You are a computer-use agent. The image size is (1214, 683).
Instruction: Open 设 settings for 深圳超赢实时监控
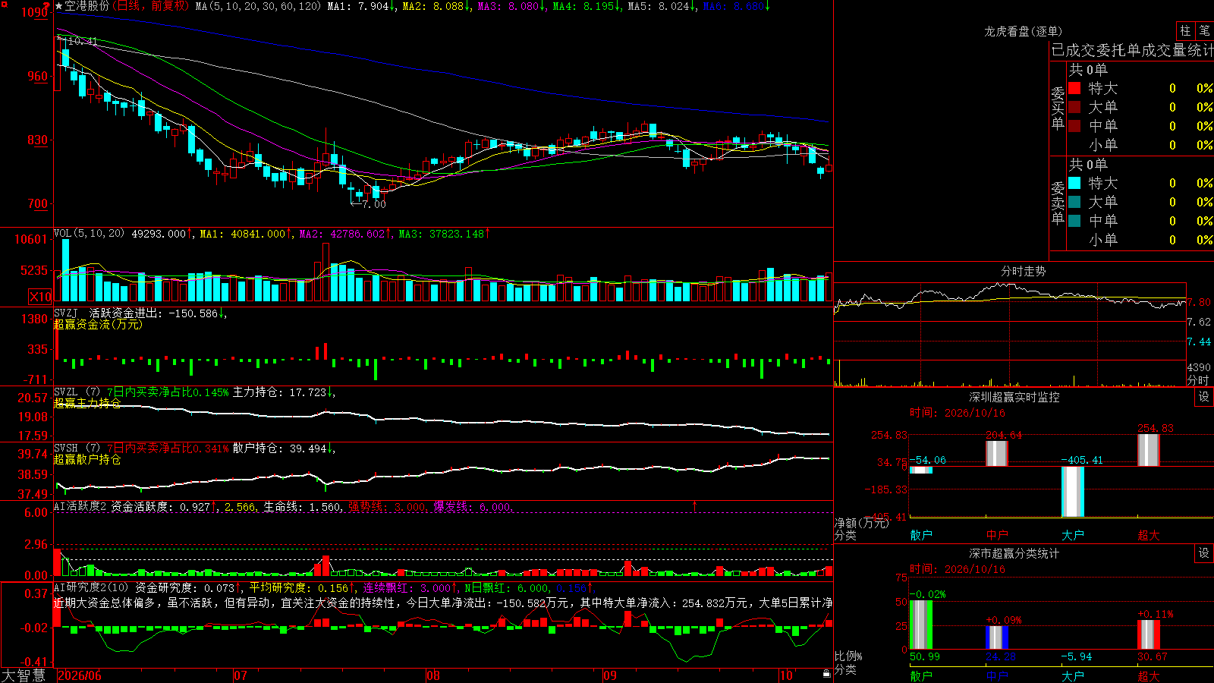click(x=1204, y=397)
